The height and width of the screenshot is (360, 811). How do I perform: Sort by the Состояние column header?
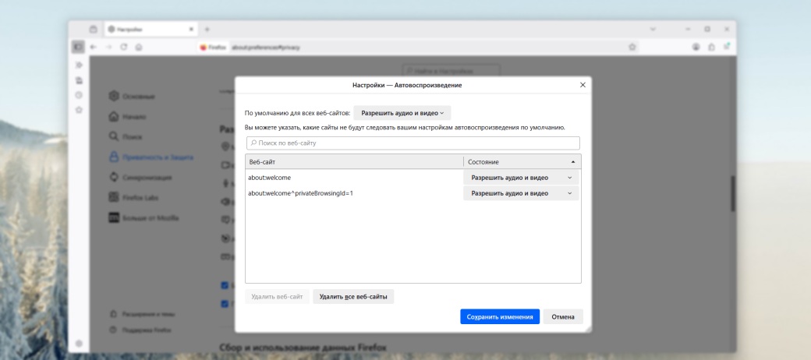click(x=521, y=162)
